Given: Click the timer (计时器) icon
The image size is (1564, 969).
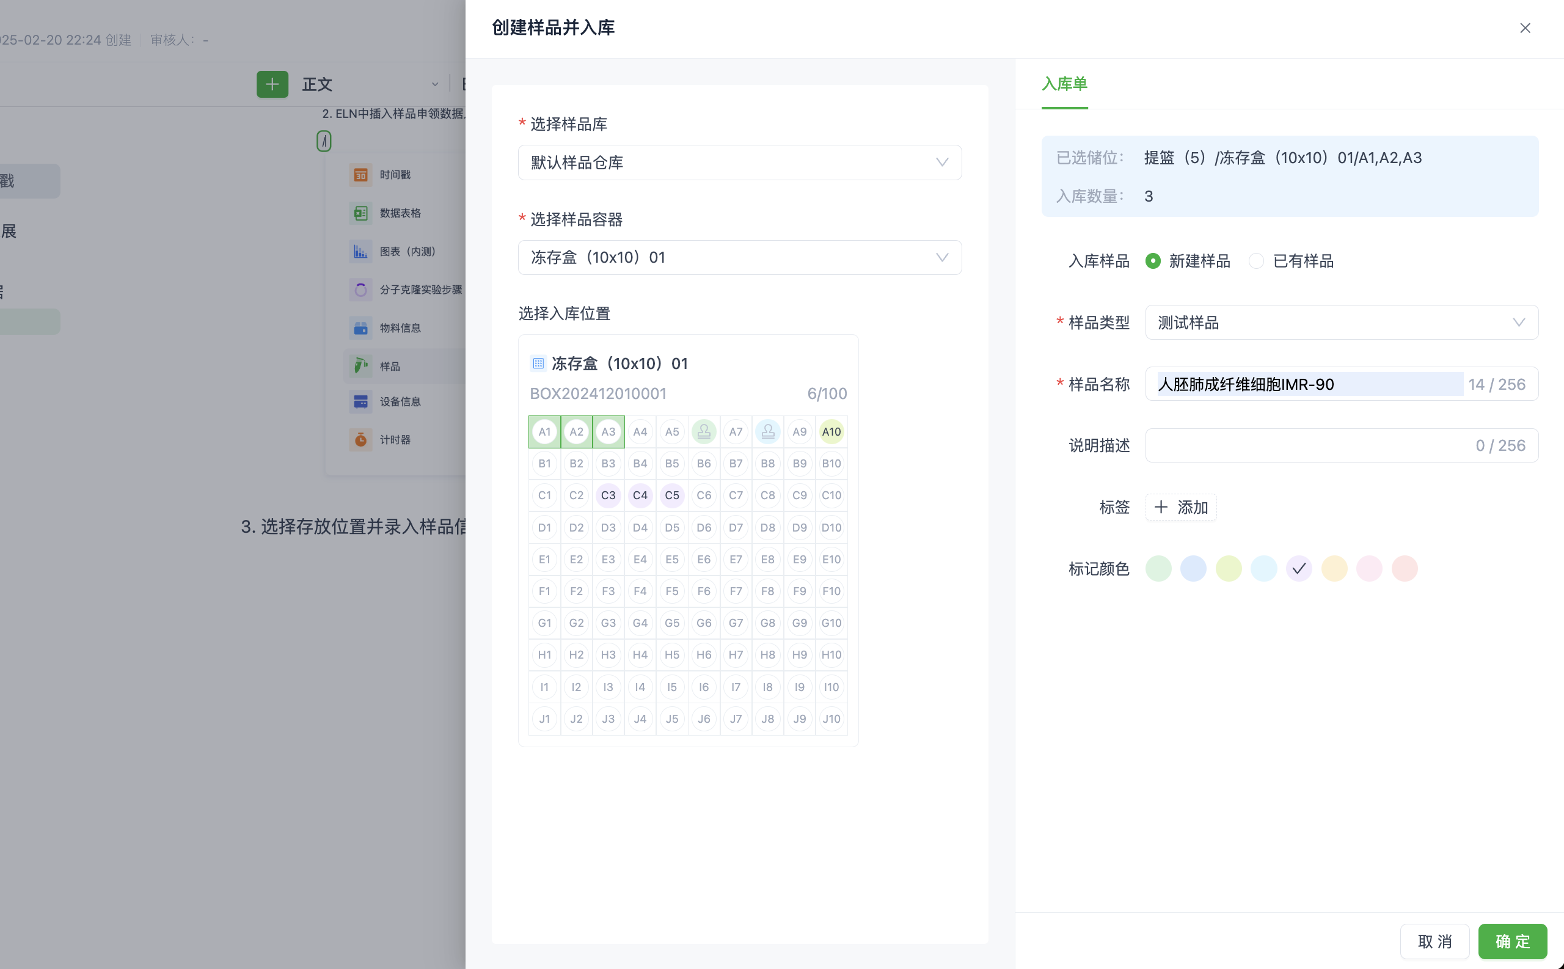Looking at the screenshot, I should coord(360,440).
